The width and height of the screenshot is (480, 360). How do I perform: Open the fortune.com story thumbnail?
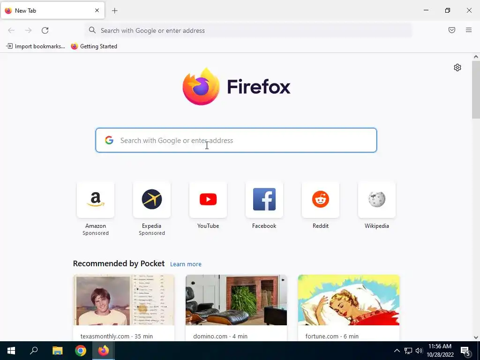[x=349, y=300]
